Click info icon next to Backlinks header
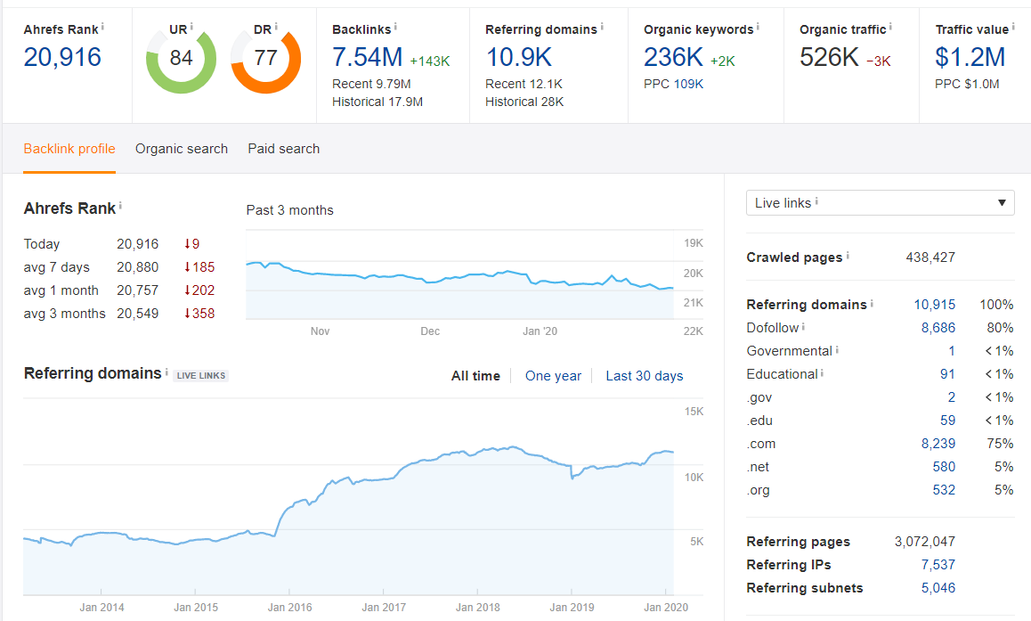Image resolution: width=1031 pixels, height=621 pixels. (395, 28)
